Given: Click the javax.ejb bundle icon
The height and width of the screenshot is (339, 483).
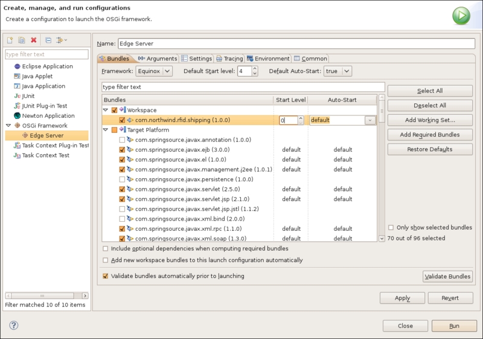Looking at the screenshot, I should (130, 149).
